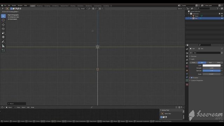
Task: Hide the Plane object via eye icon
Action: pyautogui.click(x=222, y=16)
